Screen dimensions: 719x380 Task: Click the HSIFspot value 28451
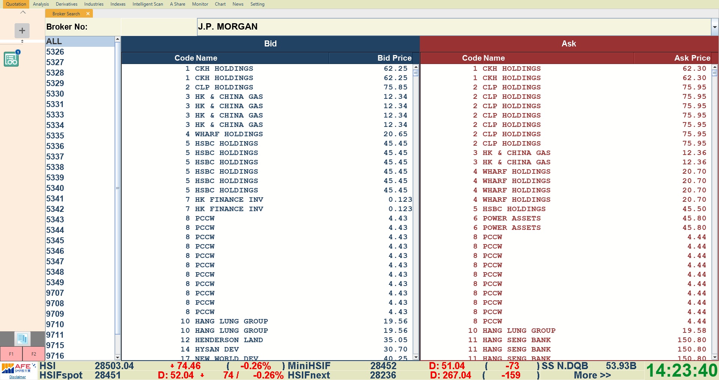[x=108, y=375]
